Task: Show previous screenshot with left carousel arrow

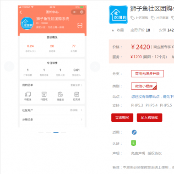Action: (x=9, y=66)
